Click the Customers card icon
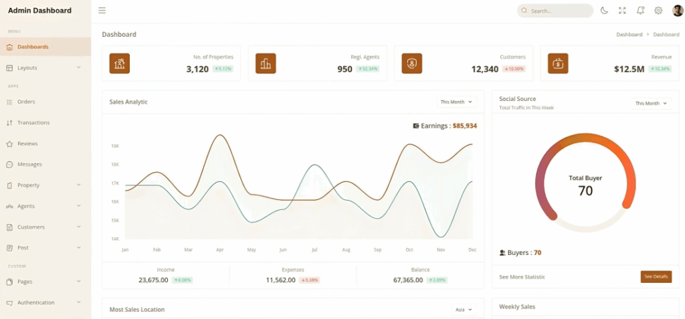 click(411, 64)
